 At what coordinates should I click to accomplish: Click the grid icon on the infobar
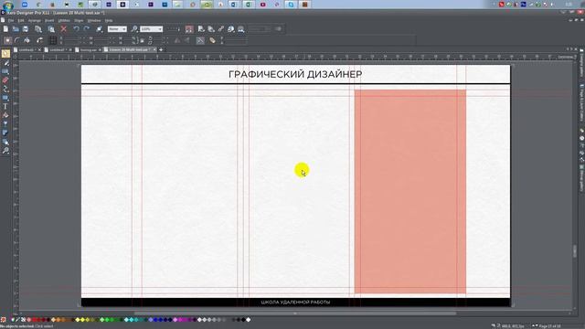(x=53, y=40)
